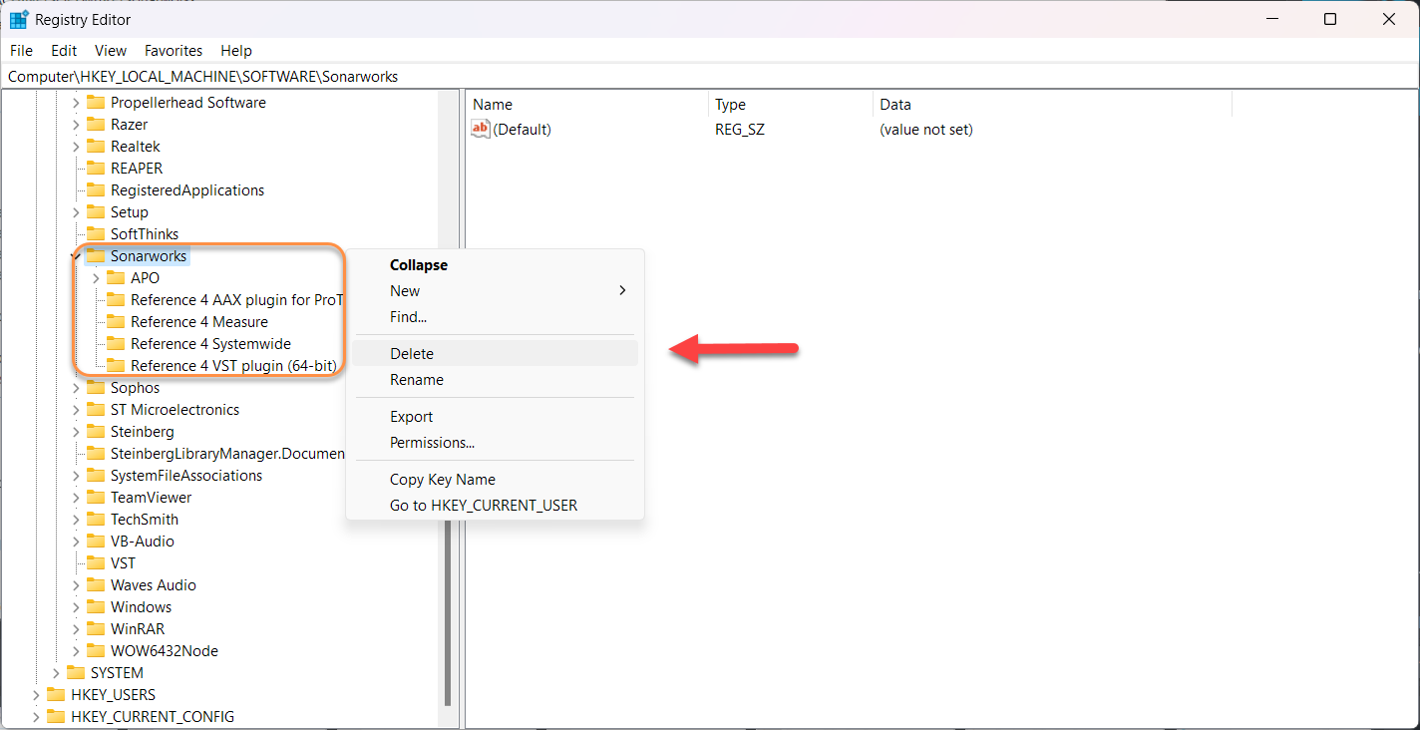This screenshot has height=730, width=1420.
Task: Click the (Default) string value icon
Action: (x=481, y=129)
